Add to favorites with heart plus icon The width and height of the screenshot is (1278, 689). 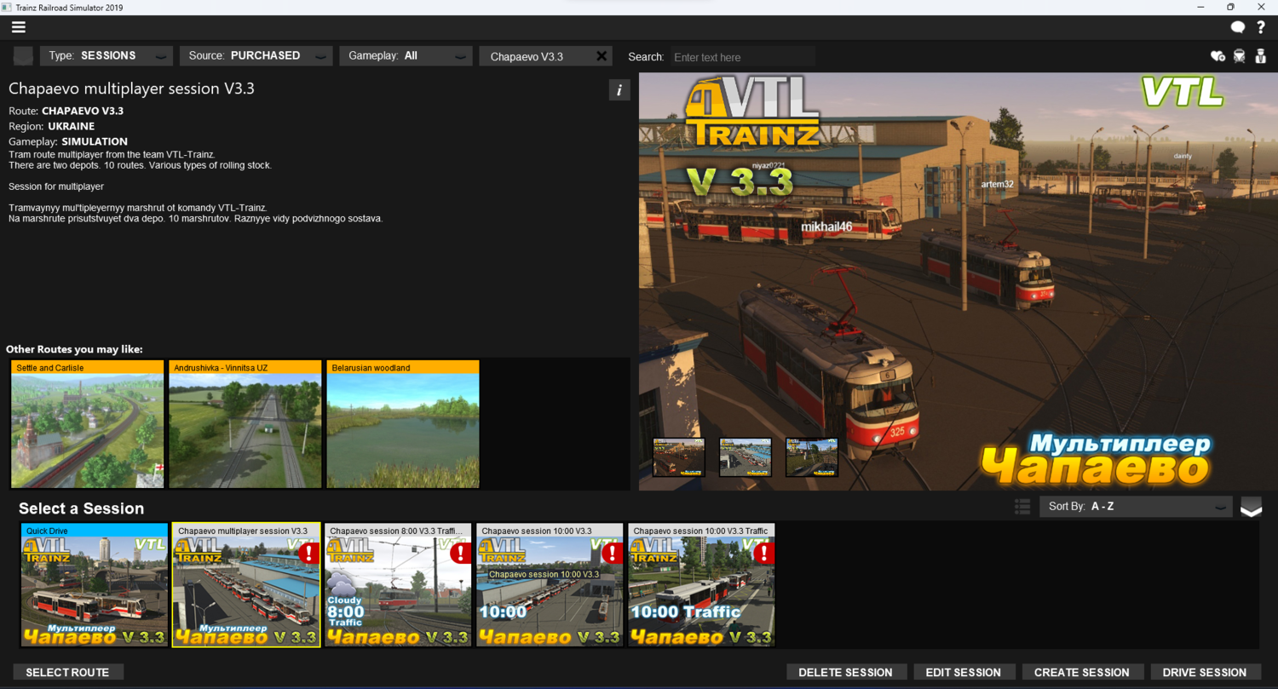(x=1218, y=56)
